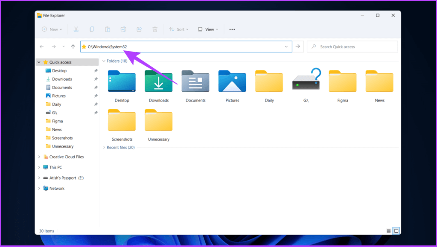Click the pin icon next to G:\
The image size is (437, 247).
(x=96, y=113)
